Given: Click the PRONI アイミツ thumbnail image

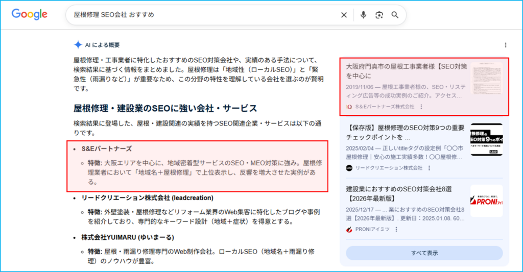Looking at the screenshot, I should (x=486, y=201).
